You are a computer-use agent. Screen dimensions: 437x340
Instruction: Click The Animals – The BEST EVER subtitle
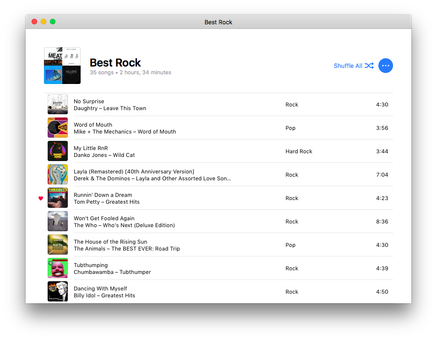click(127, 249)
